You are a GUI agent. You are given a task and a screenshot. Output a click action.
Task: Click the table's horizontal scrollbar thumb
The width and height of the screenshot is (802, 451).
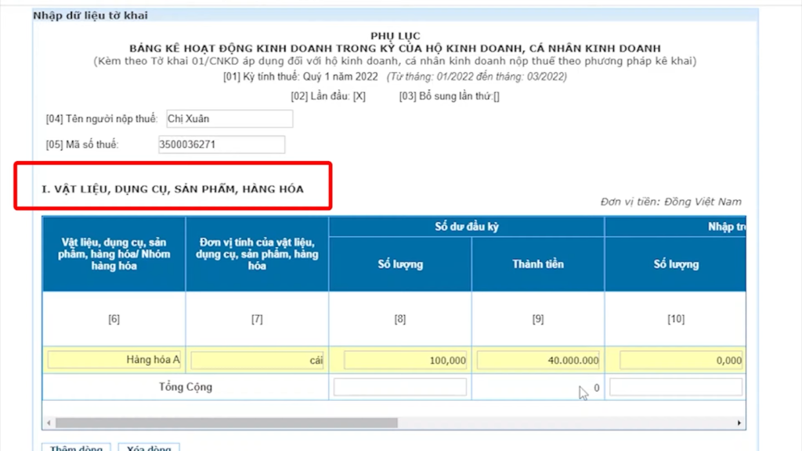pos(226,423)
